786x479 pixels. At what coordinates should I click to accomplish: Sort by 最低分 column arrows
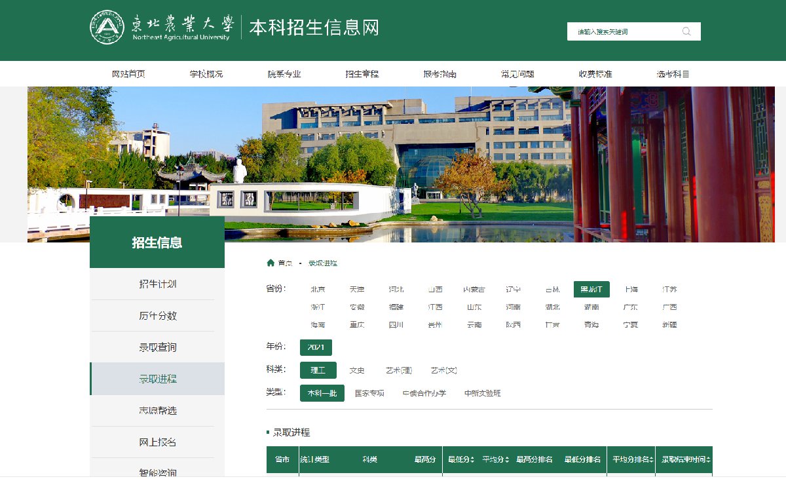click(472, 460)
